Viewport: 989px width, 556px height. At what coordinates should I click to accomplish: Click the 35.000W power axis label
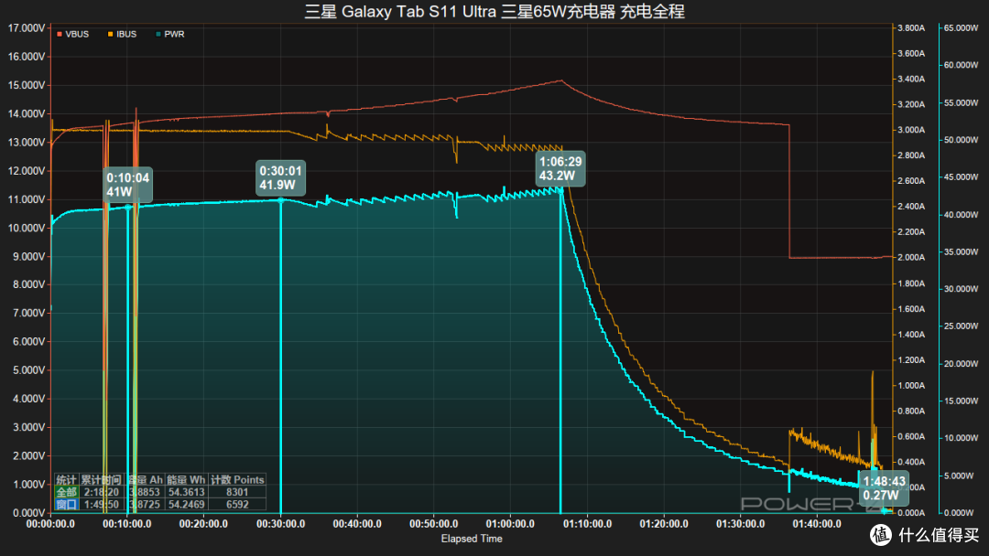961,251
